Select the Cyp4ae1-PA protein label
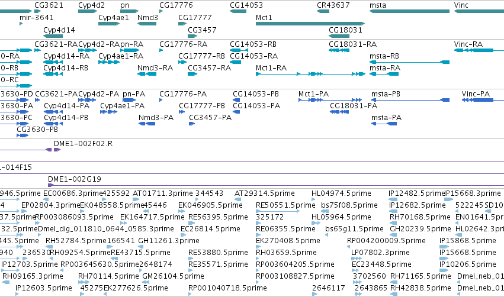 pyautogui.click(x=122, y=106)
